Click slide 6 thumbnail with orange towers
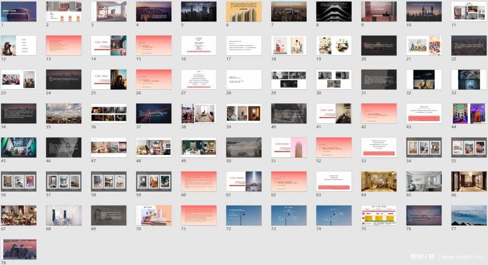 pyautogui.click(x=244, y=11)
